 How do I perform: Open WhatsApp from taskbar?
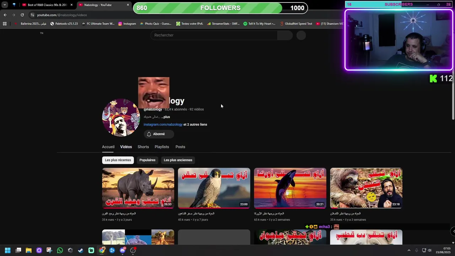point(60,250)
